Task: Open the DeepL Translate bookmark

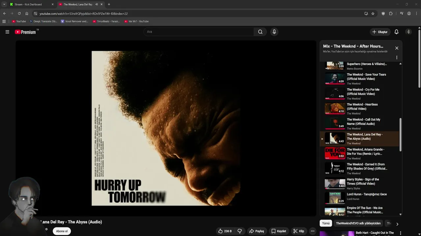Action: point(43,21)
